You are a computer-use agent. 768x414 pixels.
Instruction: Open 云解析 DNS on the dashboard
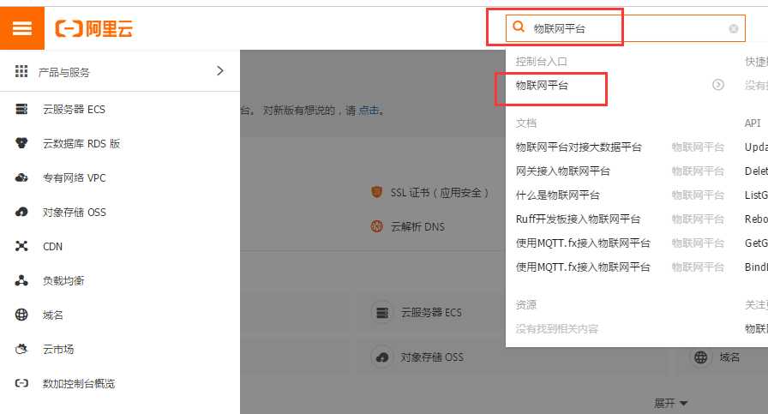pyautogui.click(x=417, y=227)
